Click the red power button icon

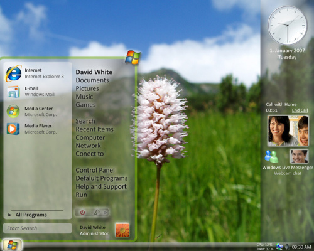click(x=82, y=213)
